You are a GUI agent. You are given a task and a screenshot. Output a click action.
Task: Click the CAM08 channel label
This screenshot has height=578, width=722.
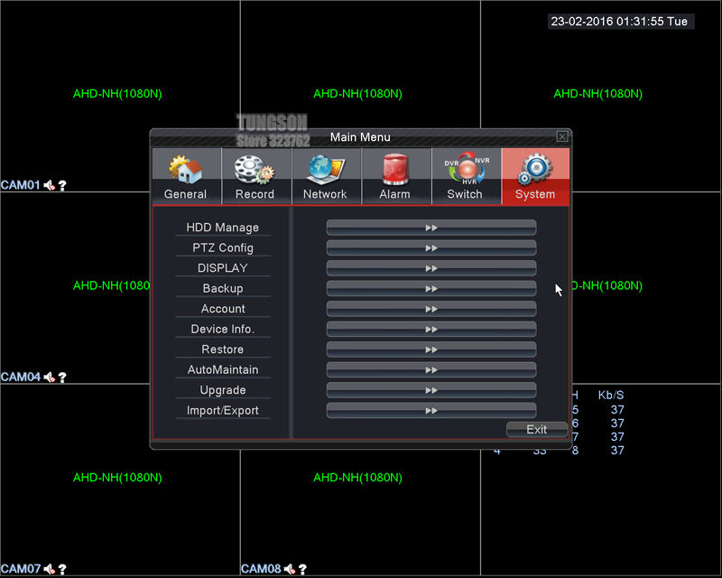pos(261,569)
